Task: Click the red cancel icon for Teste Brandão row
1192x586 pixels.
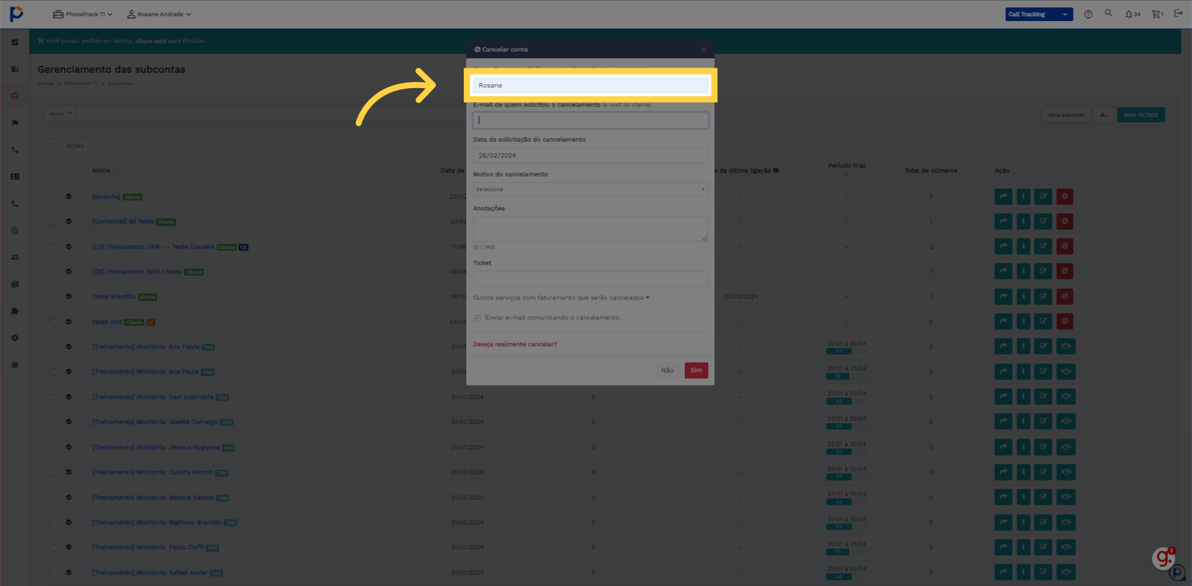Action: (x=1065, y=297)
